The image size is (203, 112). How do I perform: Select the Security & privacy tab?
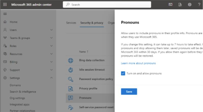[x=92, y=23]
